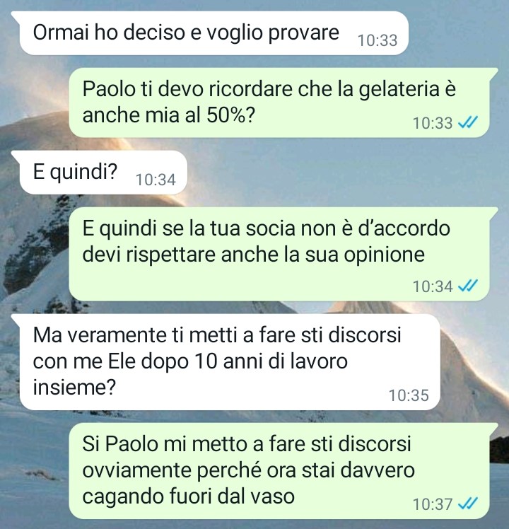Tap the 10:35 timestamp on received message
Viewport: 509px width, 529px height.
click(409, 395)
